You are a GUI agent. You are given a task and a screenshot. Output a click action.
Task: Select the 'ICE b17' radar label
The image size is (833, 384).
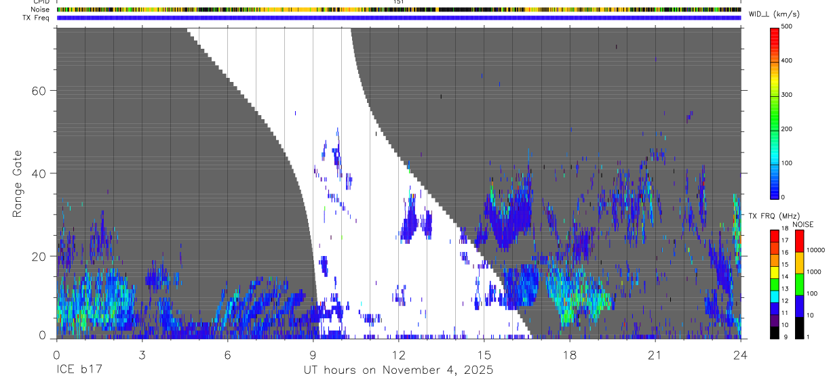pos(79,370)
